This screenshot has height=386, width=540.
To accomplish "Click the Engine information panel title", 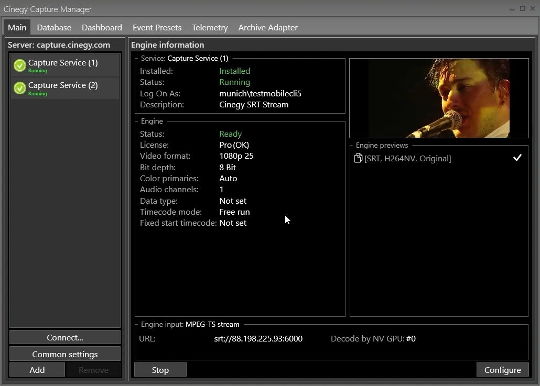I will click(x=167, y=45).
